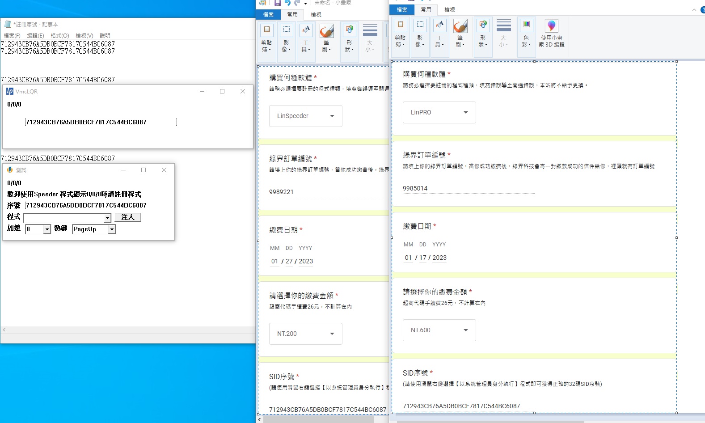Switch to 檢視 tab in left Paint

(x=316, y=14)
